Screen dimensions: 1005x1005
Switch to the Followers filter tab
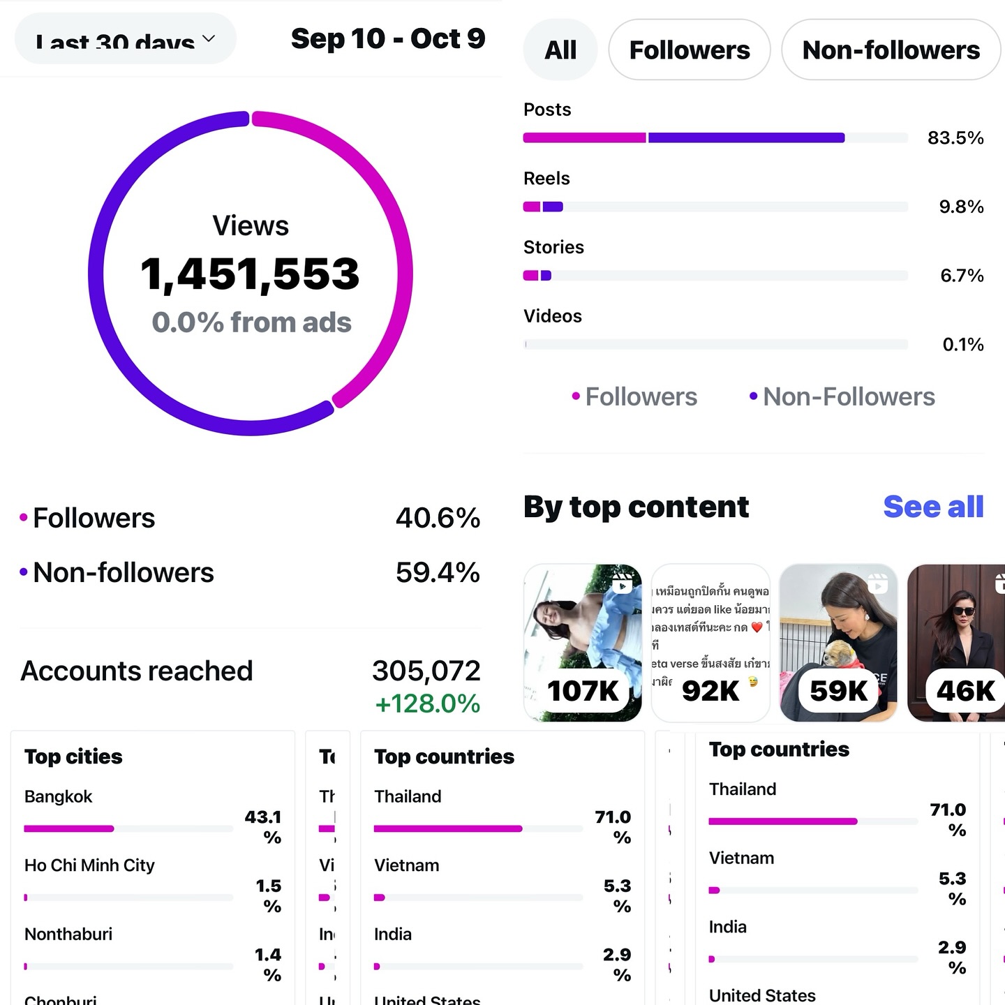(x=690, y=50)
